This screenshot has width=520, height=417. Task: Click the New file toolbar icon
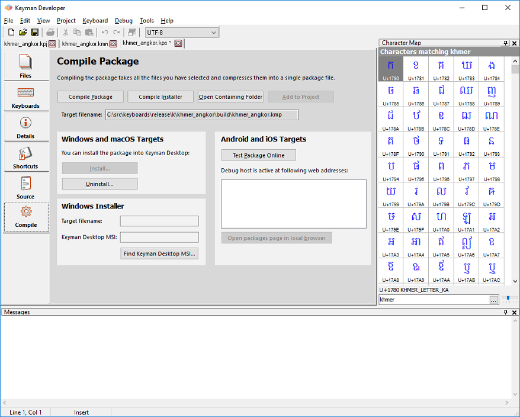[11, 32]
